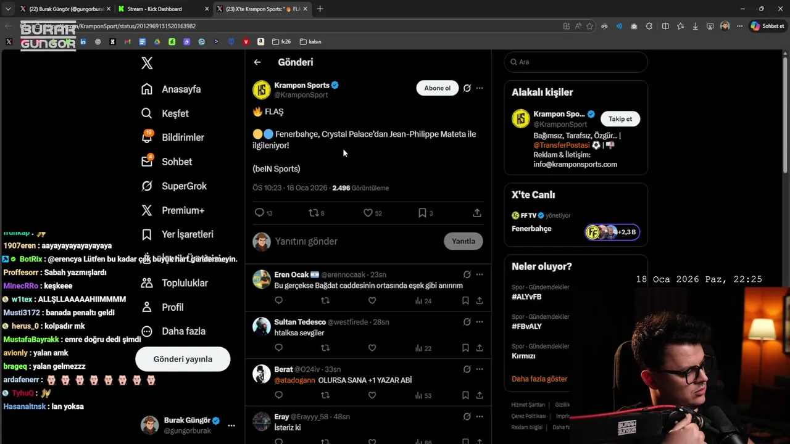Open split screen toolbar icon

coord(665,26)
